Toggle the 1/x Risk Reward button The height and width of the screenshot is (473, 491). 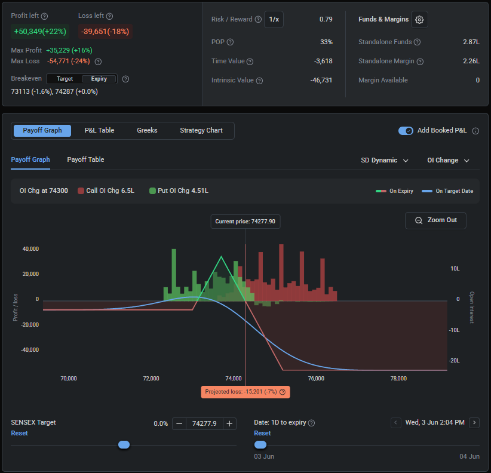pos(274,19)
